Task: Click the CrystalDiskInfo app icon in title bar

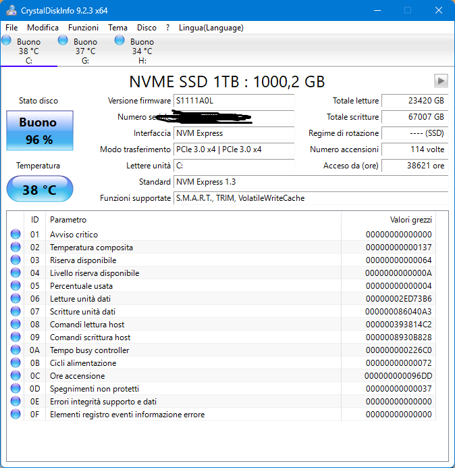Action: tap(11, 10)
